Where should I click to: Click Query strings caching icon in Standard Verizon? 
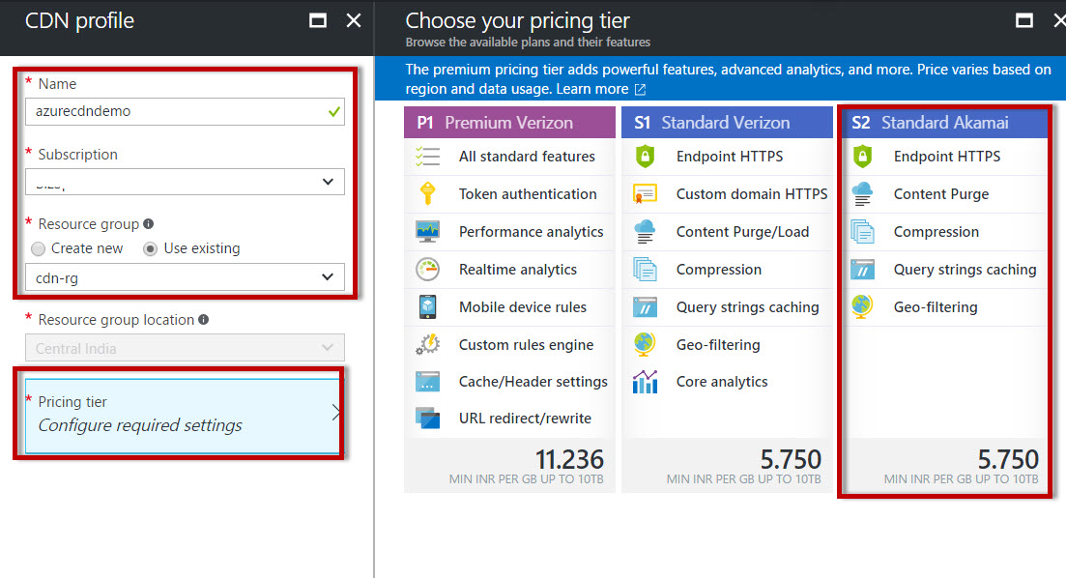645,307
